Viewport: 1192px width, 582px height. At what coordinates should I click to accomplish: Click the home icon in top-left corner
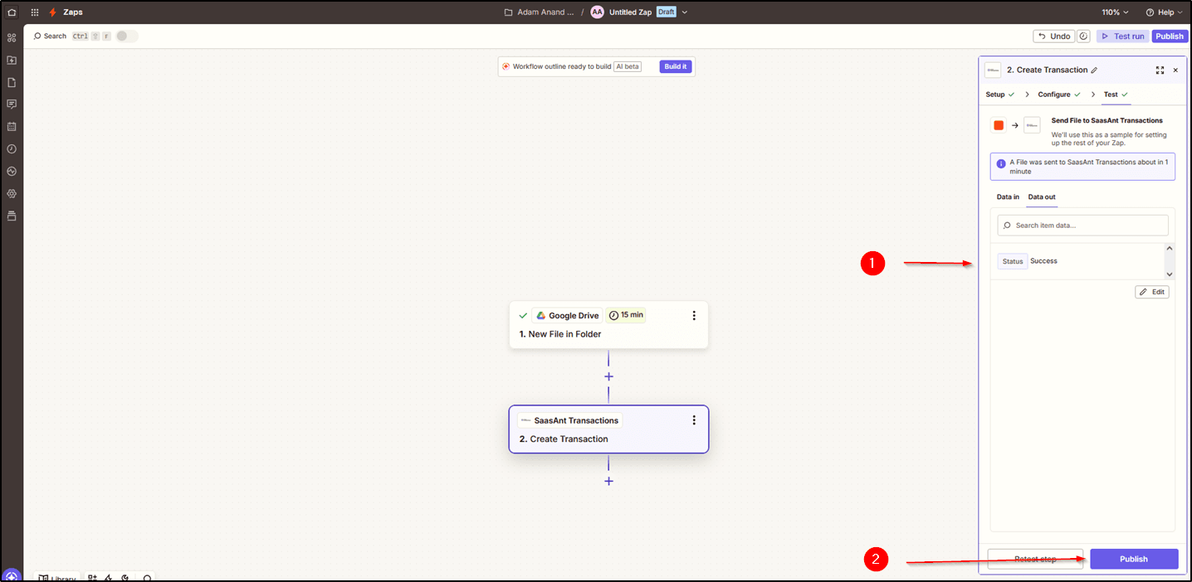[x=12, y=12]
